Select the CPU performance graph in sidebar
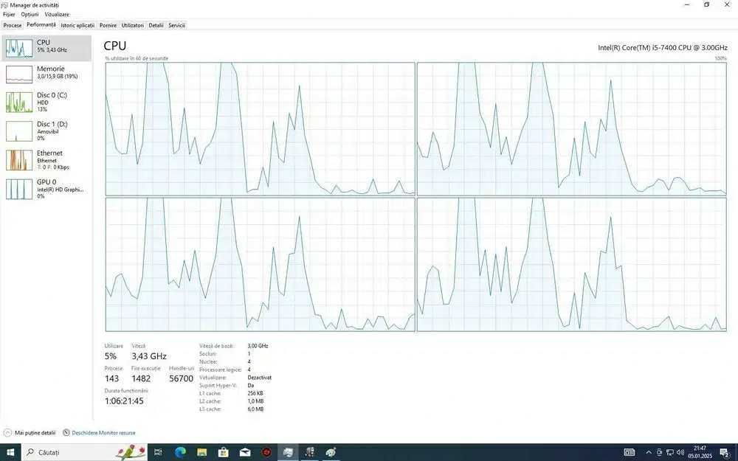738x461 pixels. point(46,48)
